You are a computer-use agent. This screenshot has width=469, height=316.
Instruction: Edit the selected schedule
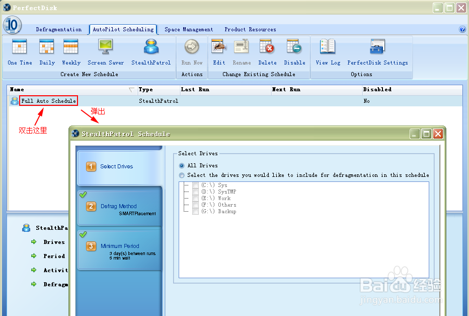[x=219, y=51]
